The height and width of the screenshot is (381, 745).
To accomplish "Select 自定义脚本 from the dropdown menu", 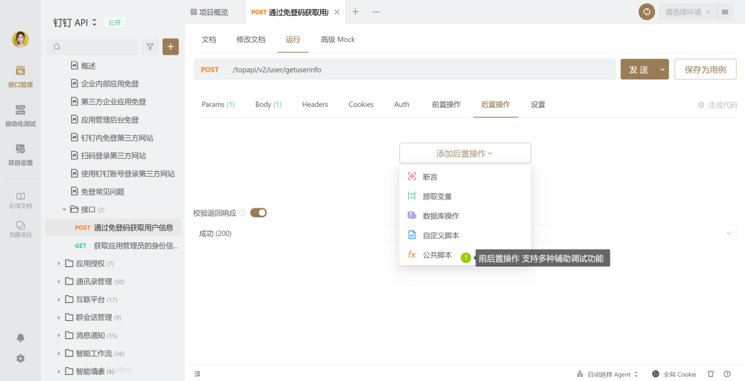I will pos(465,235).
